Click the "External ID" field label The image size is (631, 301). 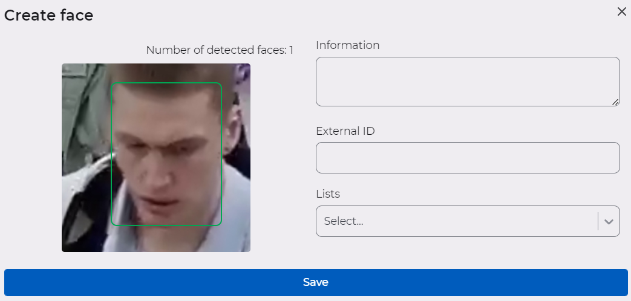click(x=345, y=131)
